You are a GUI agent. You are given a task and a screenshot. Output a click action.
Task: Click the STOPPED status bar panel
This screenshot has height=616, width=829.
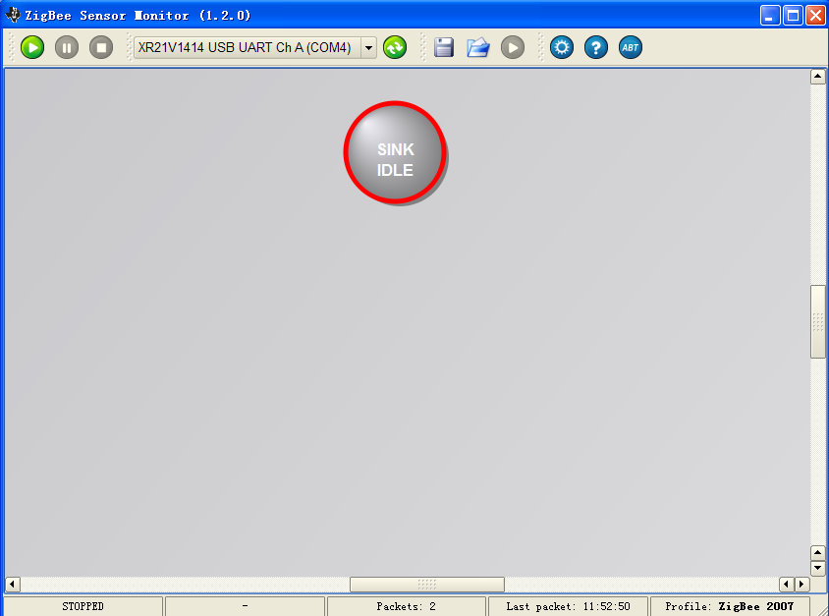point(83,606)
